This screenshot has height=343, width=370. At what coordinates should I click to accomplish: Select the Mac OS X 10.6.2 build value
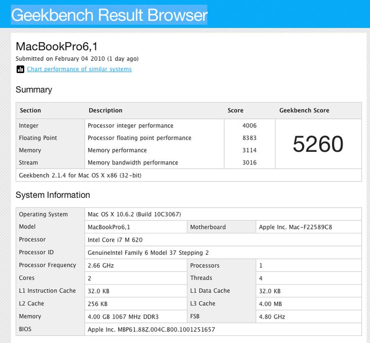tap(134, 214)
